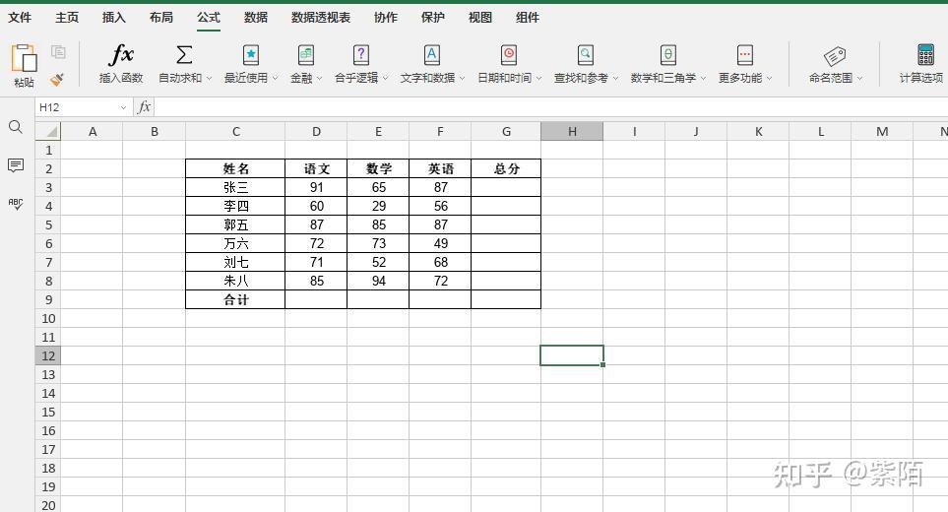
Task: Click the Math and Trig theta icon
Action: [x=667, y=55]
